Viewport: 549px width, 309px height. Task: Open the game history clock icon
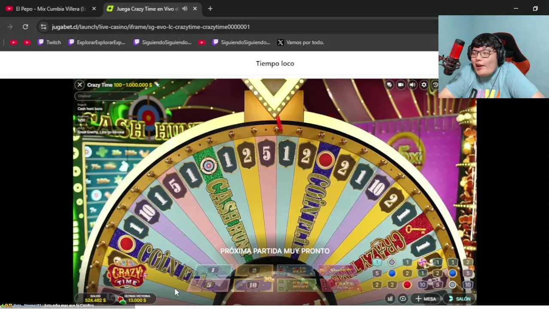(435, 85)
